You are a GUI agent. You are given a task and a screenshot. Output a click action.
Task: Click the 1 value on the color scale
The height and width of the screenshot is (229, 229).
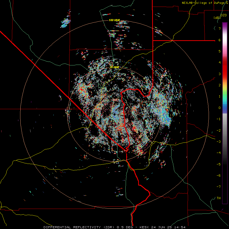(220, 96)
